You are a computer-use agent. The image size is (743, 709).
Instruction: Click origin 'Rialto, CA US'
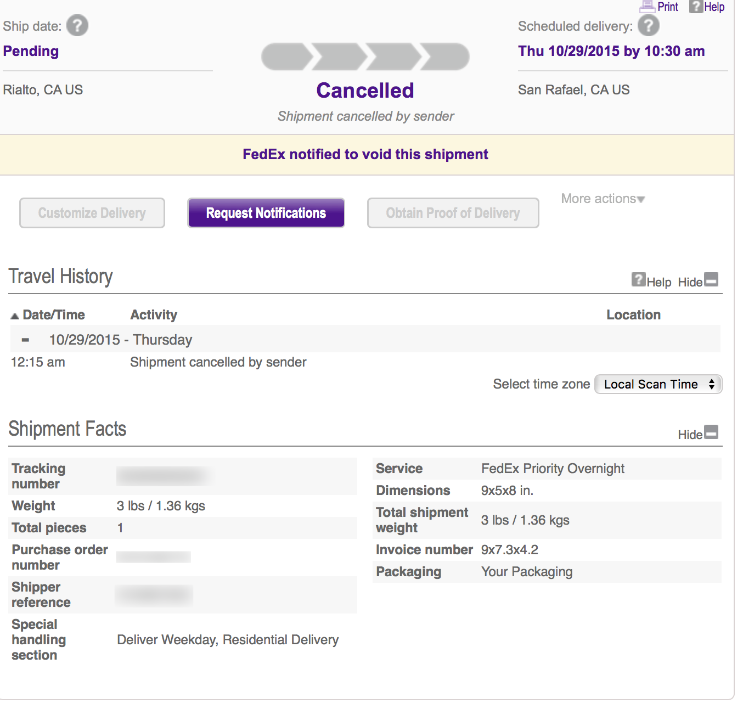[x=43, y=90]
